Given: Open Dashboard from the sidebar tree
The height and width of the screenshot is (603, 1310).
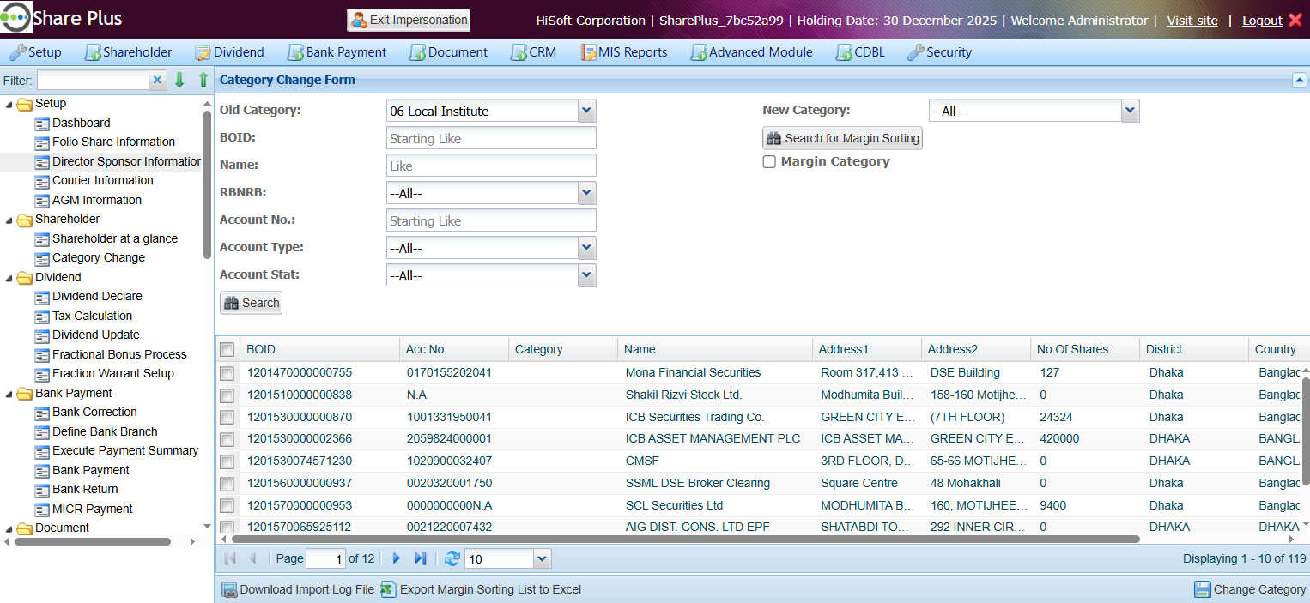Looking at the screenshot, I should [81, 123].
